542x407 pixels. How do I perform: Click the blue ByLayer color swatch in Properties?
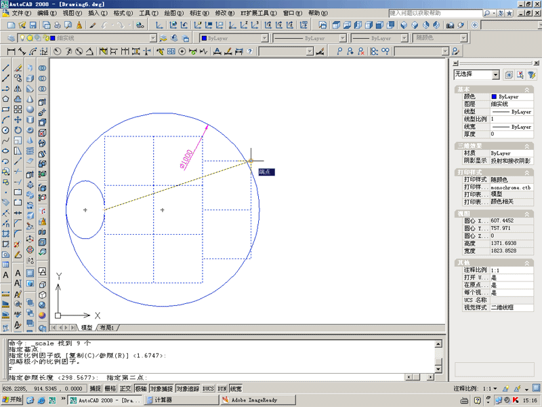[494, 96]
